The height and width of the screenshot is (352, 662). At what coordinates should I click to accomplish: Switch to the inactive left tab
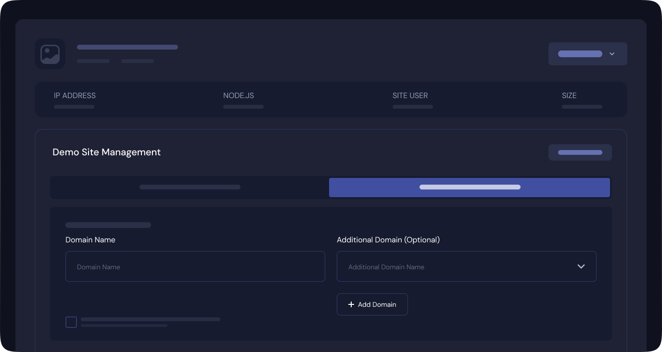190,187
